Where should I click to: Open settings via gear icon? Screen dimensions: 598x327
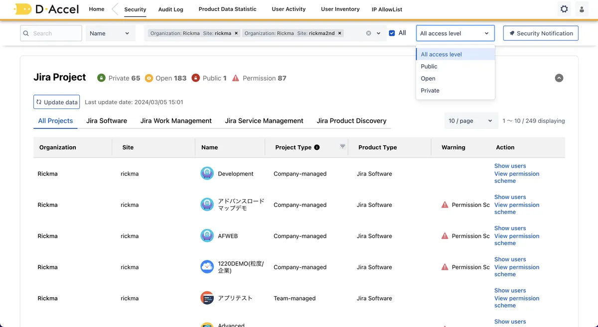tap(564, 9)
